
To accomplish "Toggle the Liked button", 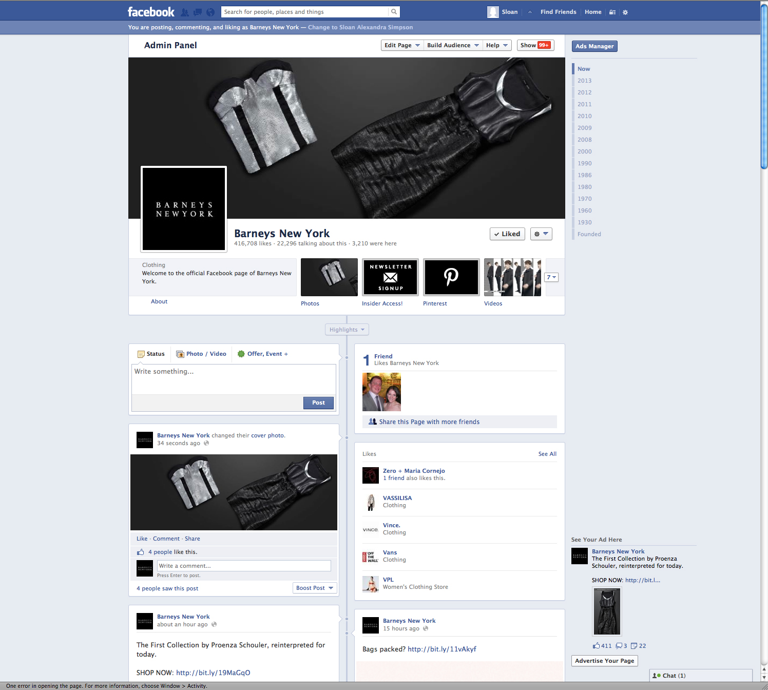I will (507, 234).
